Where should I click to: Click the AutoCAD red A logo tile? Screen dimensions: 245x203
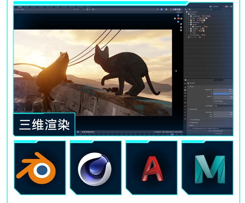point(152,168)
